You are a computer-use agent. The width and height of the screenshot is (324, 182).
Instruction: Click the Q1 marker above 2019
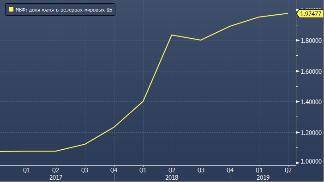click(259, 170)
